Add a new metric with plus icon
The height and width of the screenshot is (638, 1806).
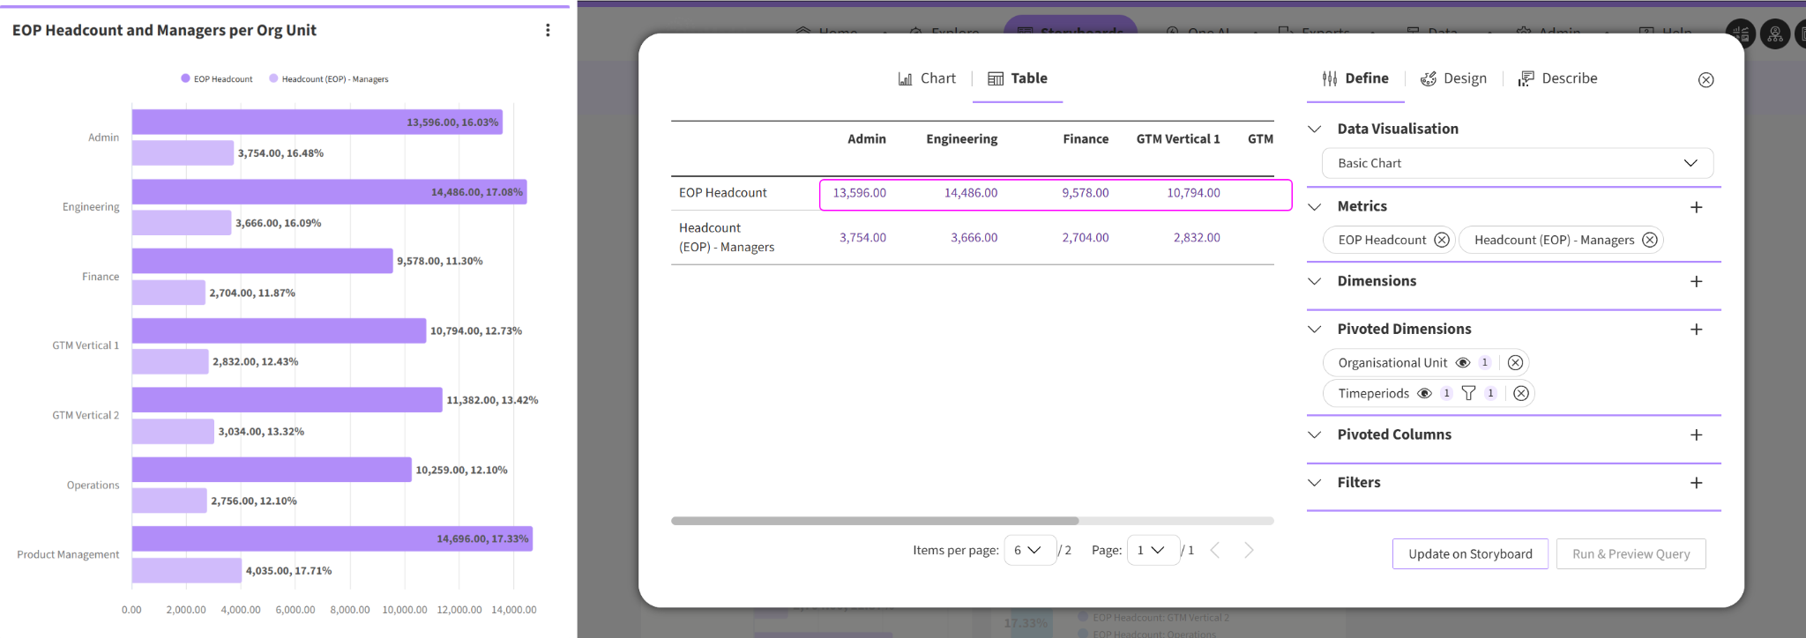click(x=1696, y=207)
